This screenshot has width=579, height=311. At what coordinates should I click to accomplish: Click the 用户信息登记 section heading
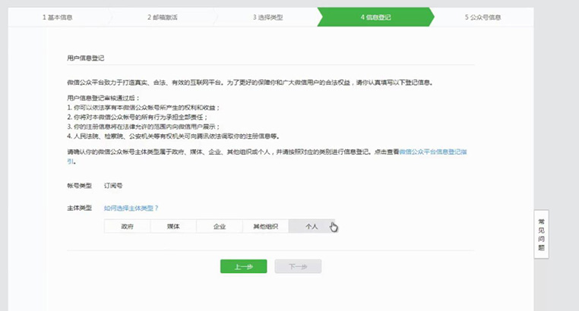pos(86,57)
